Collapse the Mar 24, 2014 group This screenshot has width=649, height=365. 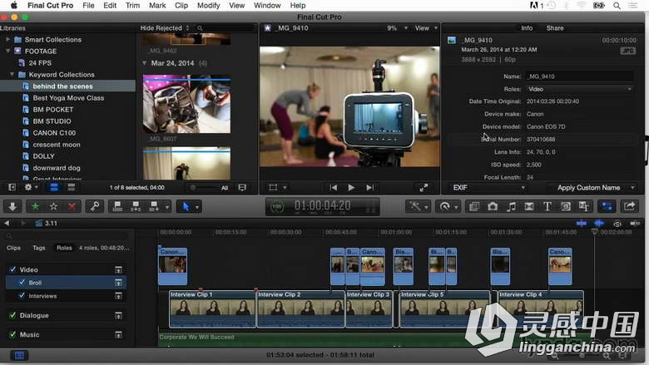tap(145, 63)
